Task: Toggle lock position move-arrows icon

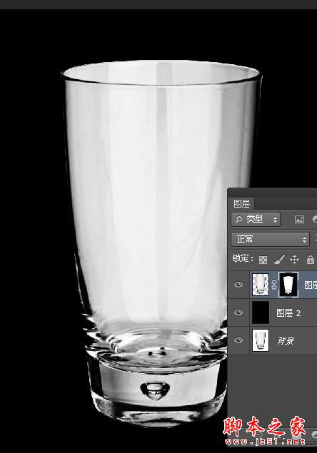Action: tap(294, 260)
